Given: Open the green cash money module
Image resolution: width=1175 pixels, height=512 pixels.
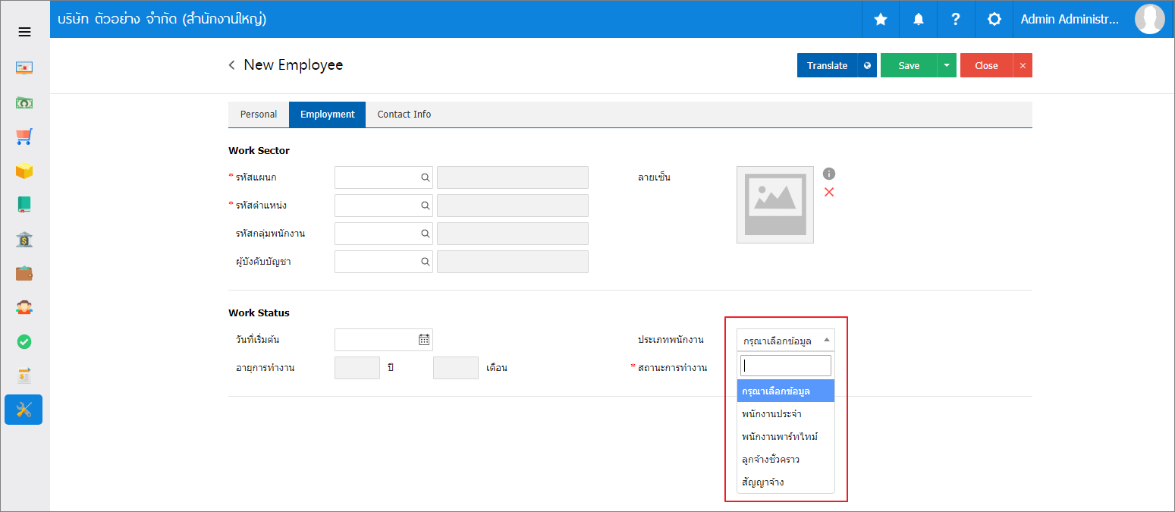Looking at the screenshot, I should tap(24, 102).
